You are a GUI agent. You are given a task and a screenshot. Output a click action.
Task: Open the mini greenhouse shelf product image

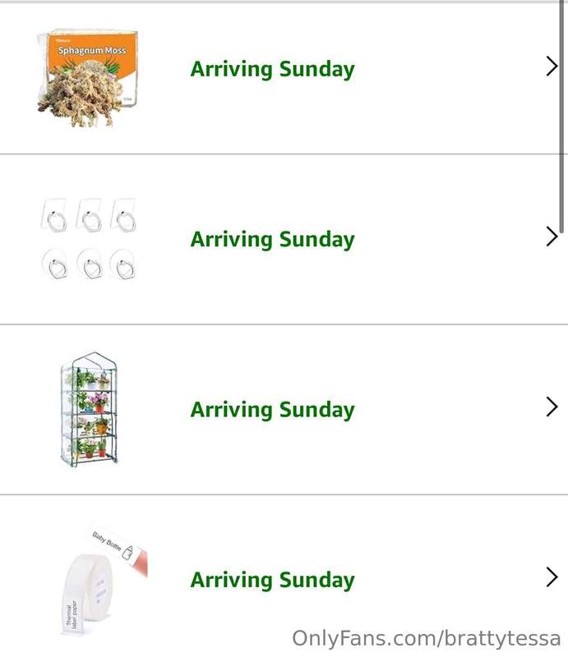click(90, 409)
